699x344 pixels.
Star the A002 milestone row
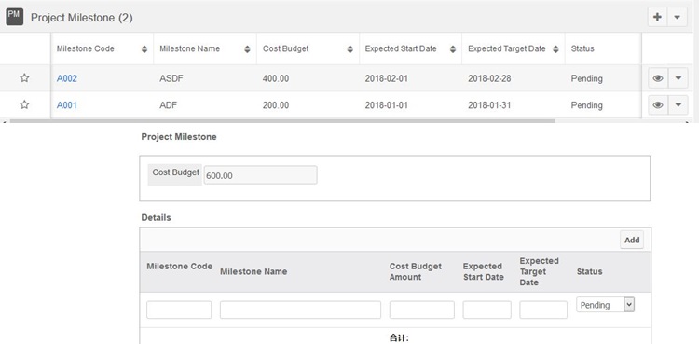click(x=24, y=78)
